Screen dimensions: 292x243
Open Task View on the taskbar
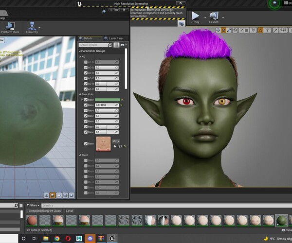(x=35, y=238)
